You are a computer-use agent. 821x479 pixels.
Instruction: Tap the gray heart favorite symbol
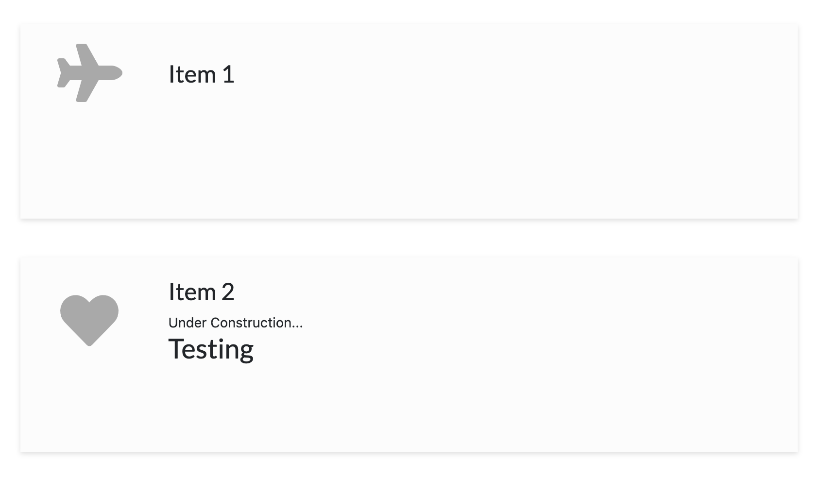tap(89, 321)
